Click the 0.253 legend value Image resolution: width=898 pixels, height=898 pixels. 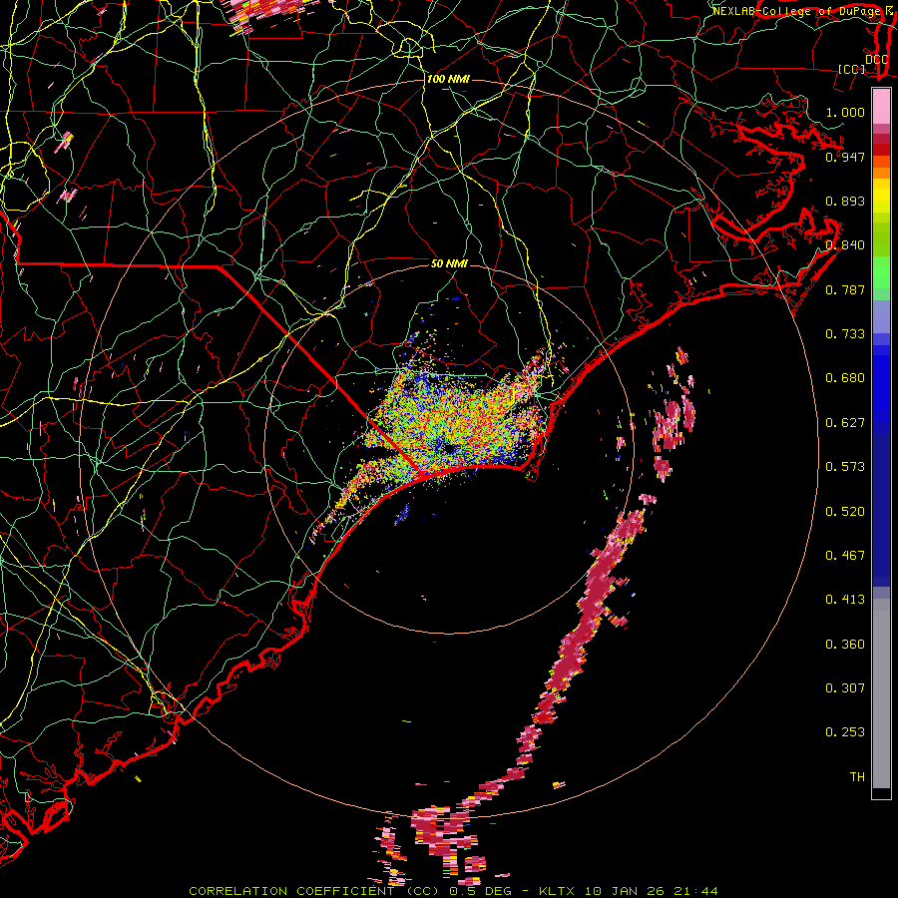845,732
